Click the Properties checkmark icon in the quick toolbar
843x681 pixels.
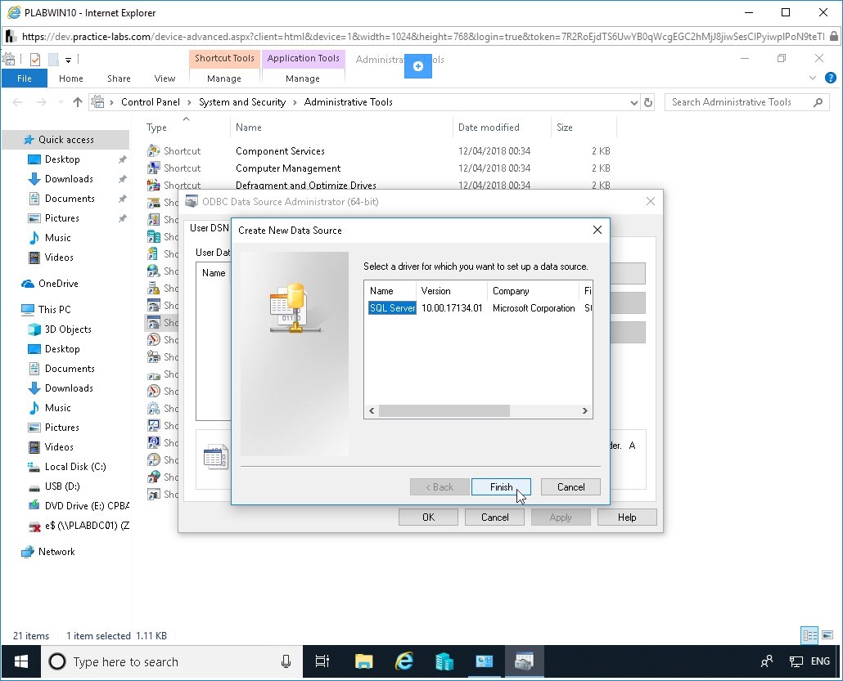point(35,60)
